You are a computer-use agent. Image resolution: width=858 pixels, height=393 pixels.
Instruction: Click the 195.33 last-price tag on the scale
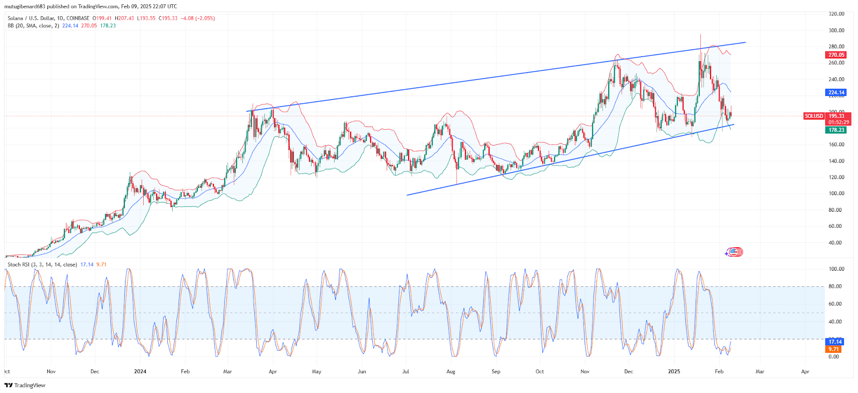(x=837, y=116)
